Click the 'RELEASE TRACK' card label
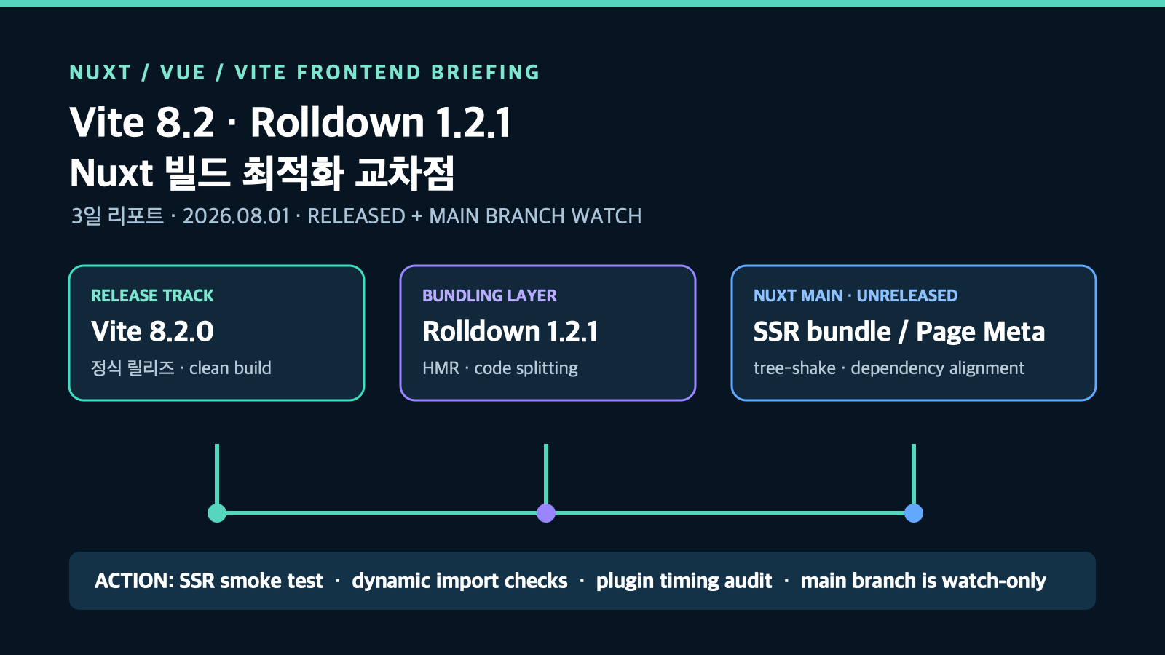This screenshot has height=655, width=1165. pos(152,295)
